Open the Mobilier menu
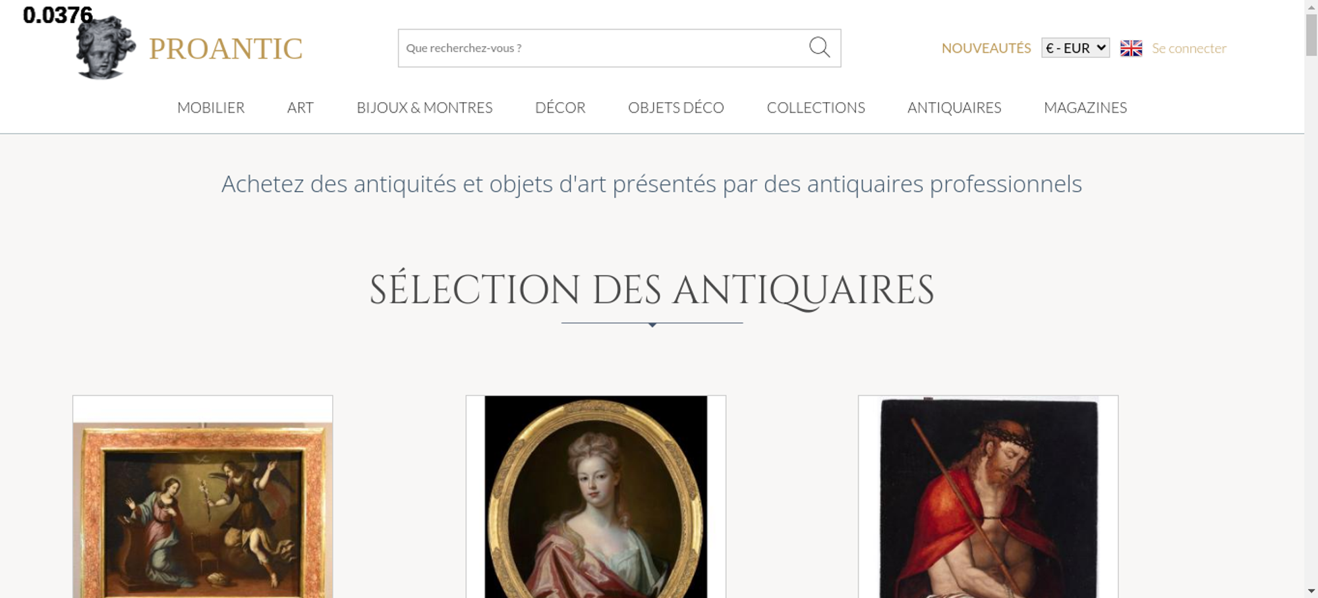 click(211, 107)
